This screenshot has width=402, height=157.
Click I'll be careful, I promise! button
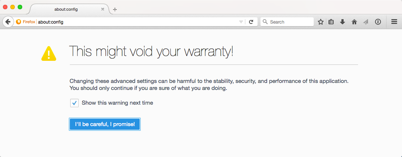coord(105,124)
